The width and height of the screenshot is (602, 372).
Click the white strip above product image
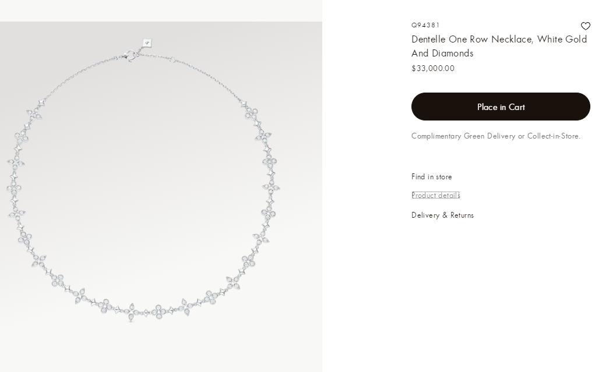[x=161, y=10]
